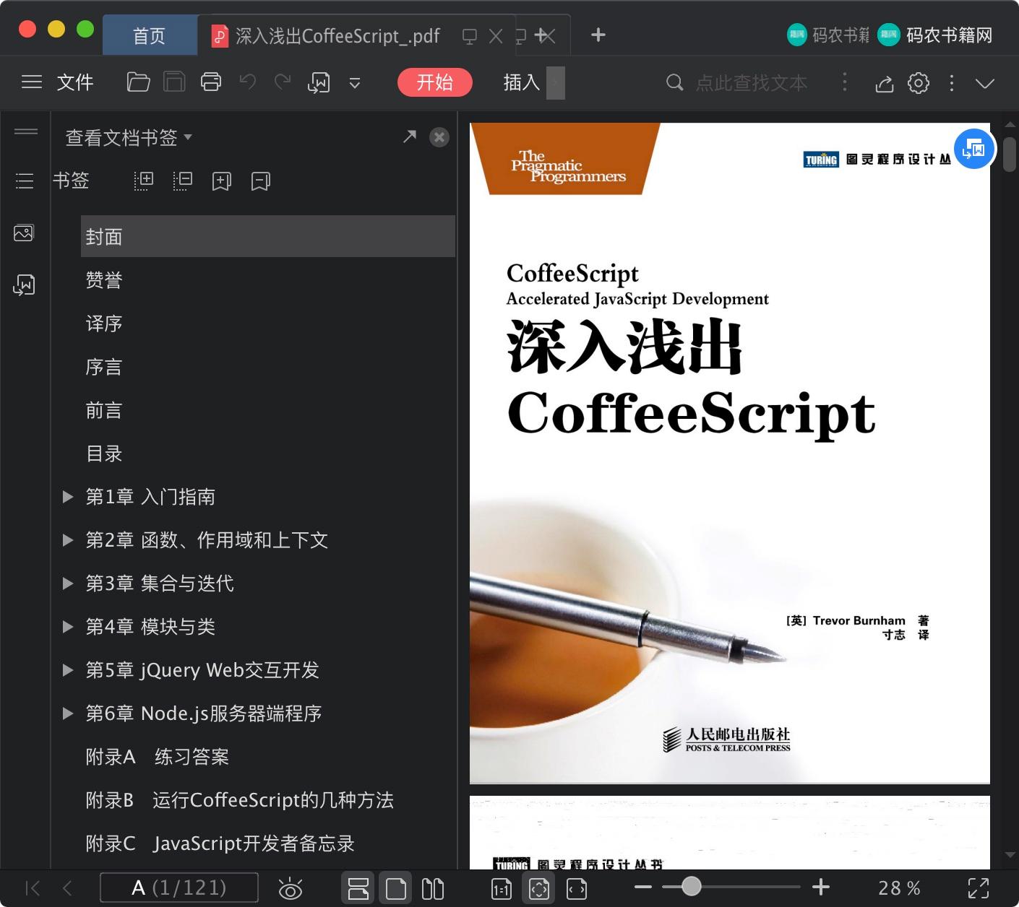Click the search text field 点此查找文本

tap(752, 83)
